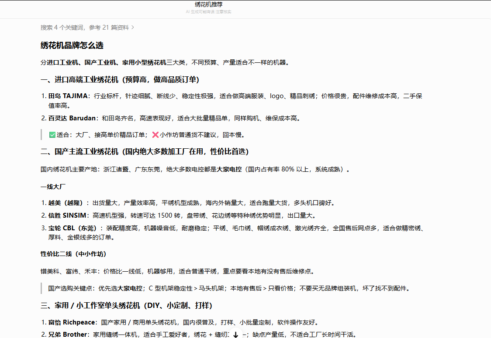Click the list item 宝轮 CBL（东莞）

[x=233, y=232]
